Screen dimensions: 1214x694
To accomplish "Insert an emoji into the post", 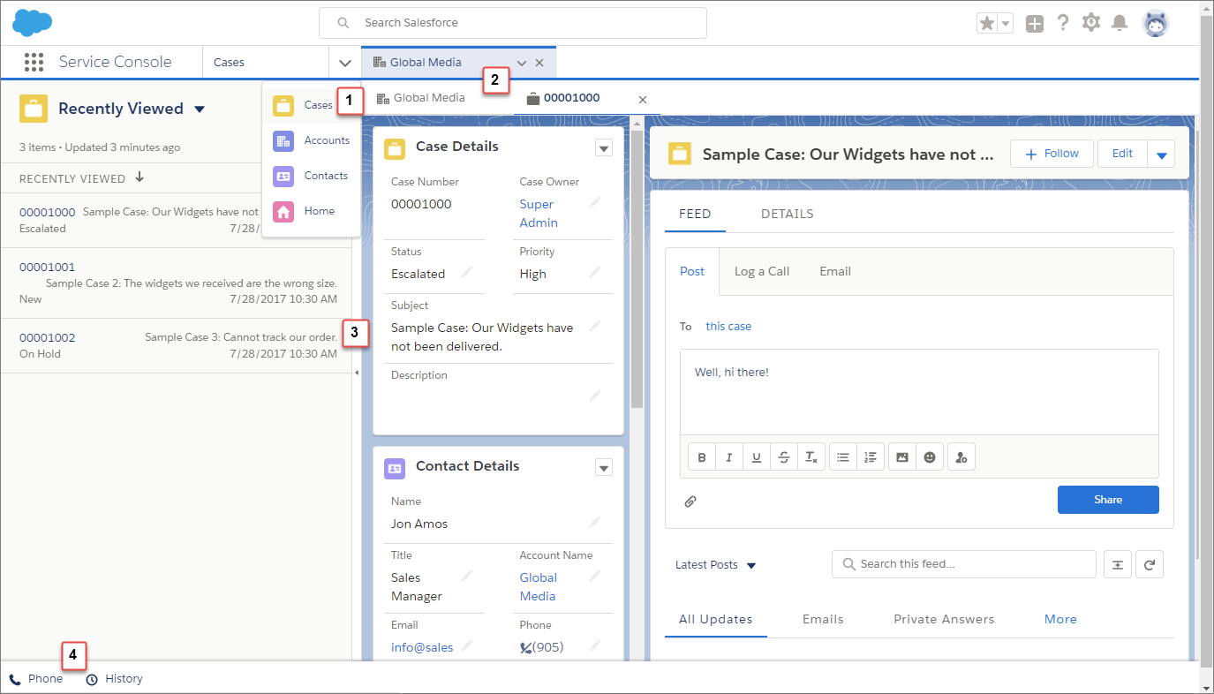I will tap(929, 457).
